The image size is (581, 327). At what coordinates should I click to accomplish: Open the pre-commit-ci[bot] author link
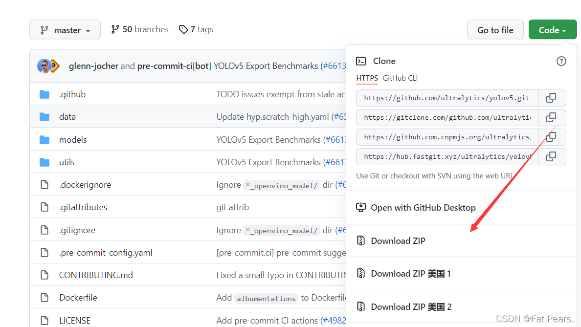[174, 66]
